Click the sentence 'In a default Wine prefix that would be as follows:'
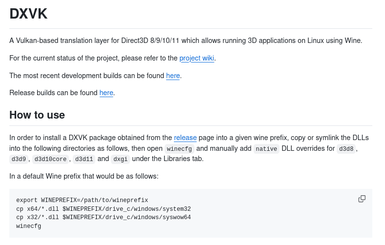The height and width of the screenshot is (245, 385). pyautogui.click(x=84, y=176)
